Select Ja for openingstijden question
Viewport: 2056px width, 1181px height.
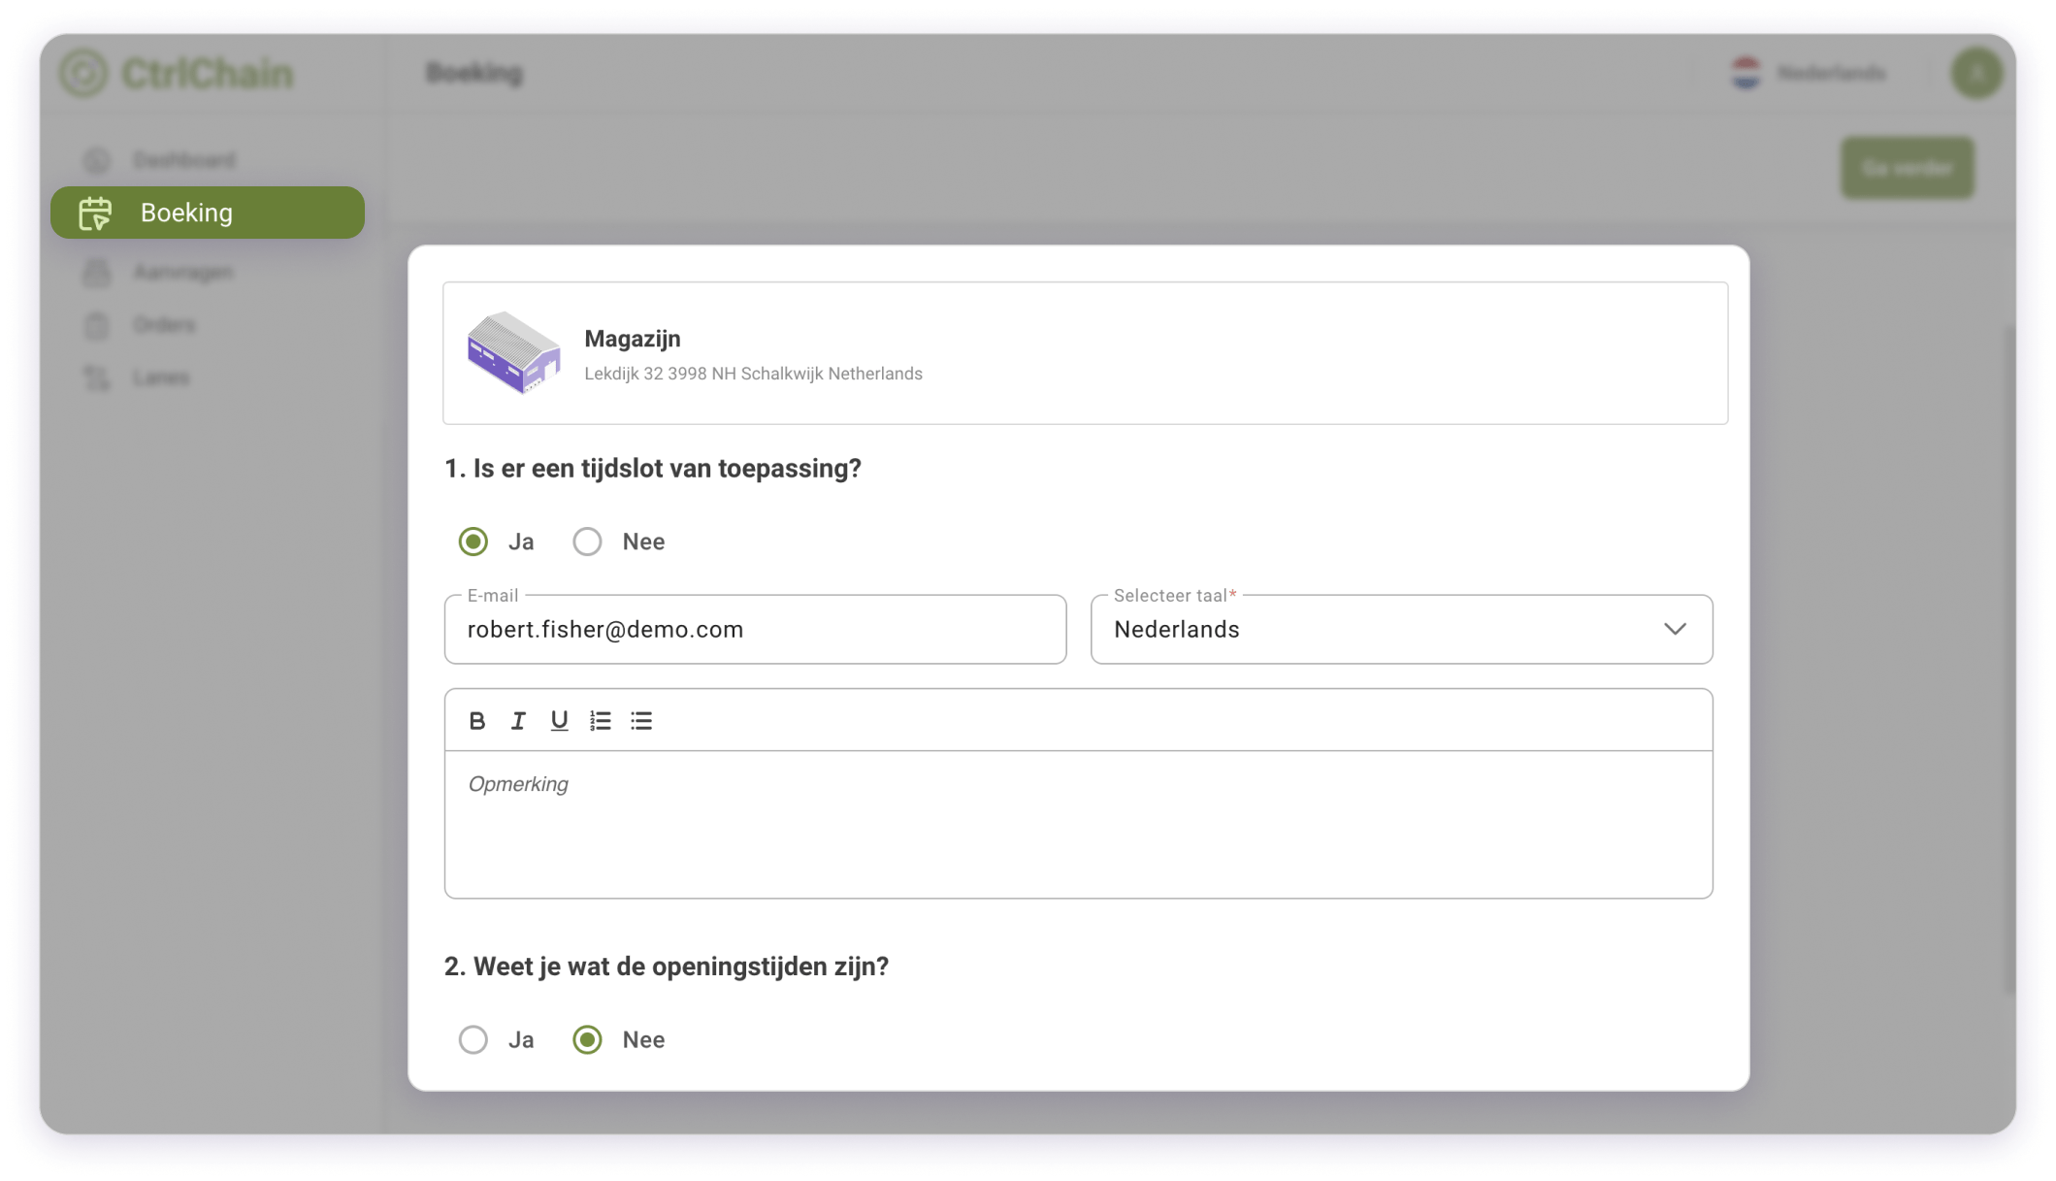point(473,1039)
